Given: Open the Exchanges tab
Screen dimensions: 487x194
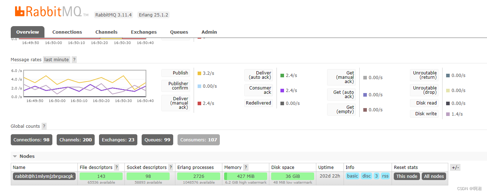Looking at the screenshot, I should coord(144,32).
